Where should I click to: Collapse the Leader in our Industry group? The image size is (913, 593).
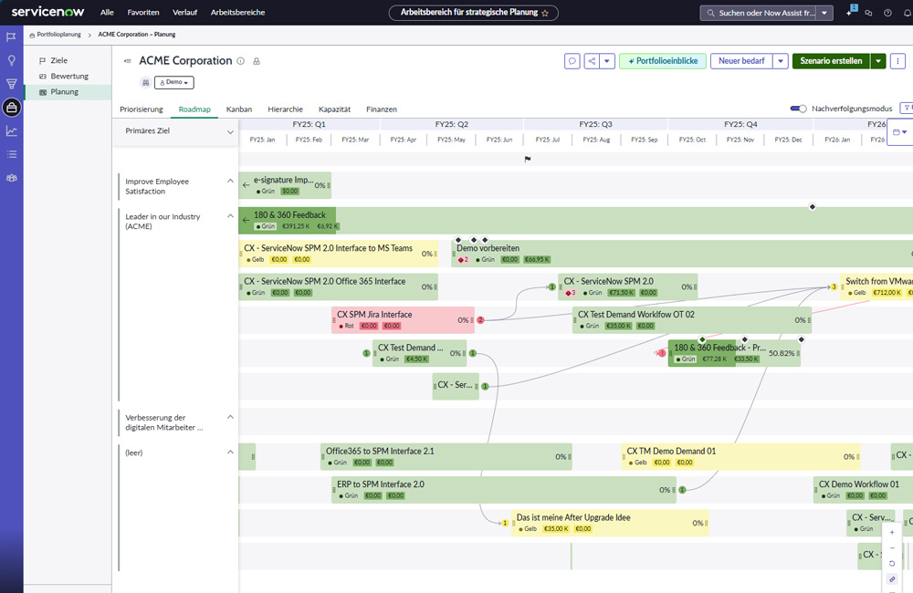230,216
